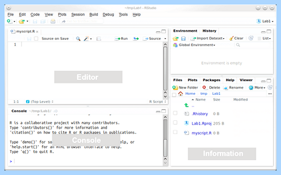Click the Source button in editor
Image resolution: width=281 pixels, height=175 pixels.
(x=152, y=39)
